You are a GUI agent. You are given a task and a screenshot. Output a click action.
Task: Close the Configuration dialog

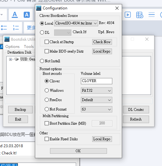tap(117, 8)
